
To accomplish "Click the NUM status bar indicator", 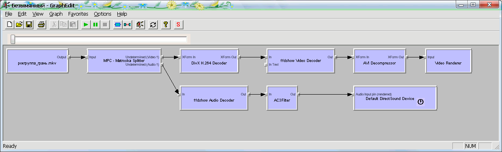I will [x=471, y=146].
